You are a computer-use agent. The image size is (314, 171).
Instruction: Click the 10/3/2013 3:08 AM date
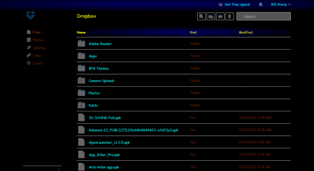pos(255,130)
